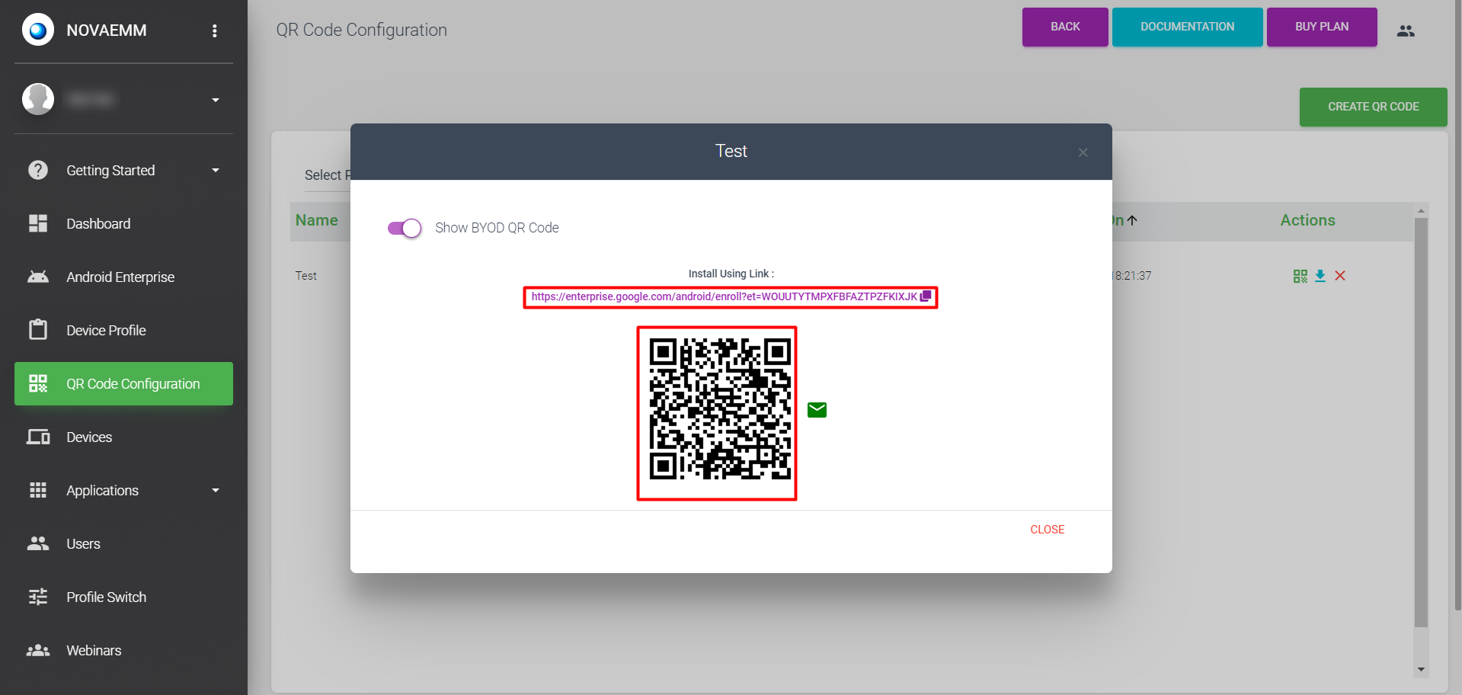
Task: Click the green email envelope icon beside QR code
Action: click(x=817, y=410)
